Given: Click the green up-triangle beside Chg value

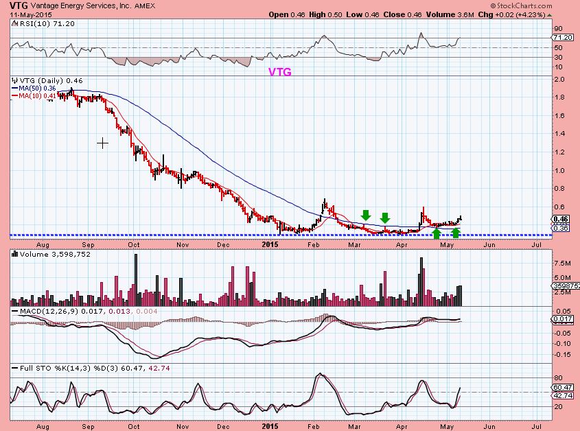Looking at the screenshot, I should (x=550, y=15).
